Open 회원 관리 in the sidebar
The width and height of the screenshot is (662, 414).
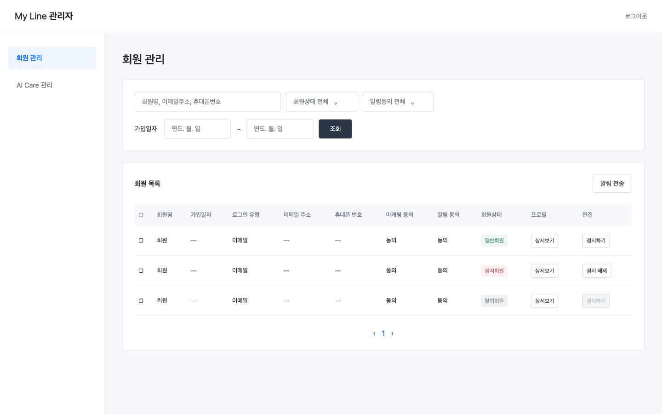click(52, 58)
